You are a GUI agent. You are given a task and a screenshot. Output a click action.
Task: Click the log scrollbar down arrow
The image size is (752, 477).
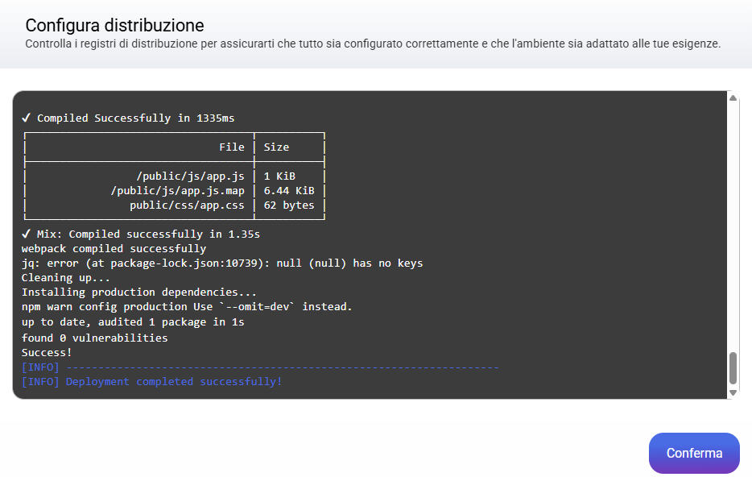pyautogui.click(x=733, y=392)
